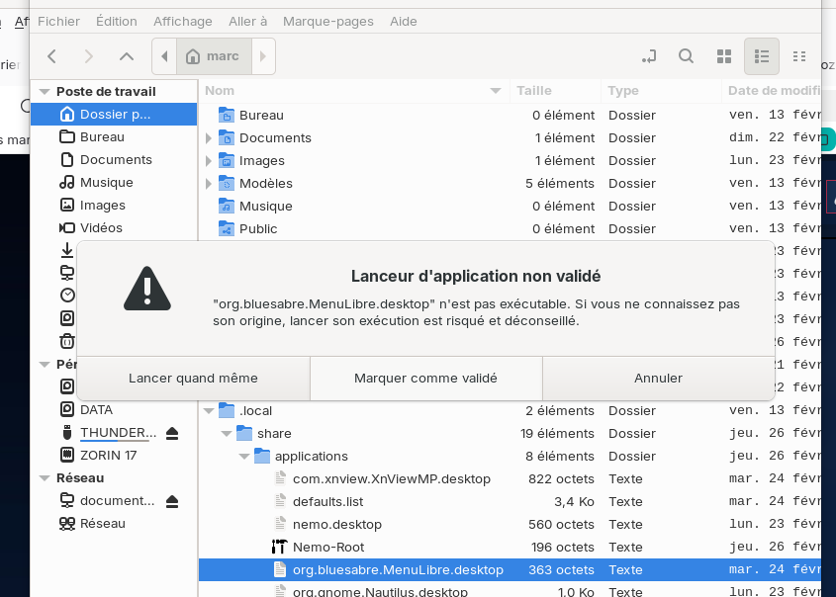Select the Nemo-Root file
This screenshot has width=836, height=597.
pos(327,547)
